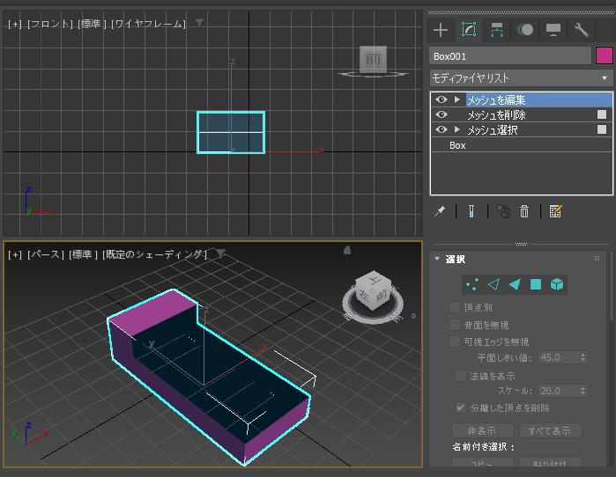The height and width of the screenshot is (477, 616).
Task: Click the 前 ViewCube face in front viewport
Action: [373, 59]
